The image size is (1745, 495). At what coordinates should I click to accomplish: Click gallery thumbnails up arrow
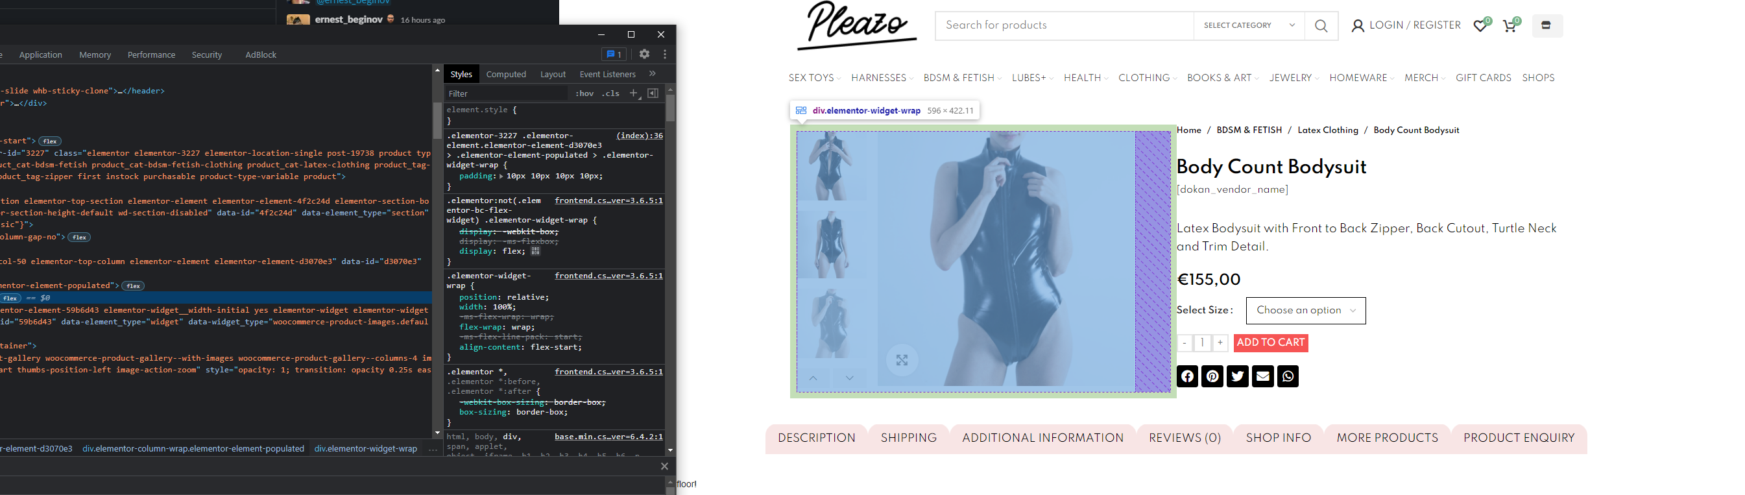pos(813,378)
